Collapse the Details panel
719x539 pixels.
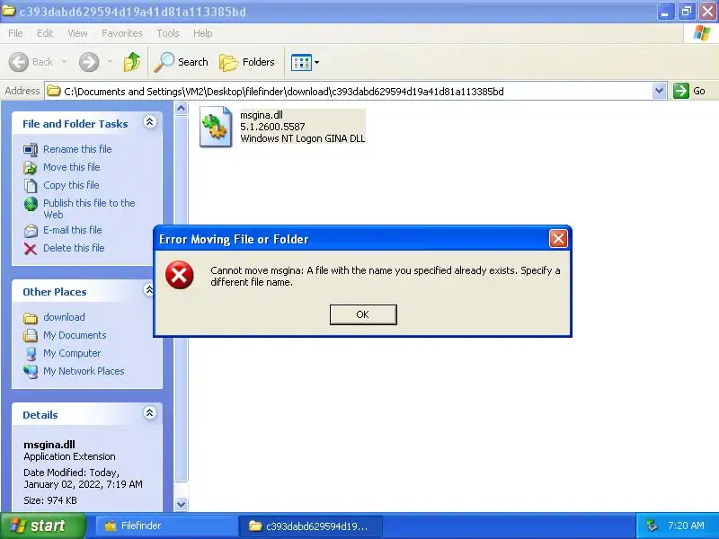pos(150,413)
